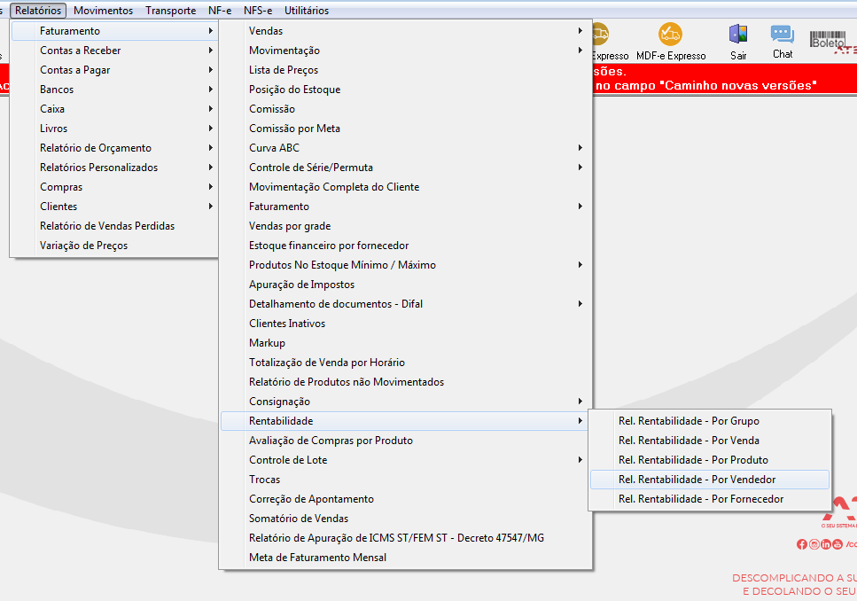The height and width of the screenshot is (601, 857).
Task: Expand the Caixa submenu
Action: 114,109
